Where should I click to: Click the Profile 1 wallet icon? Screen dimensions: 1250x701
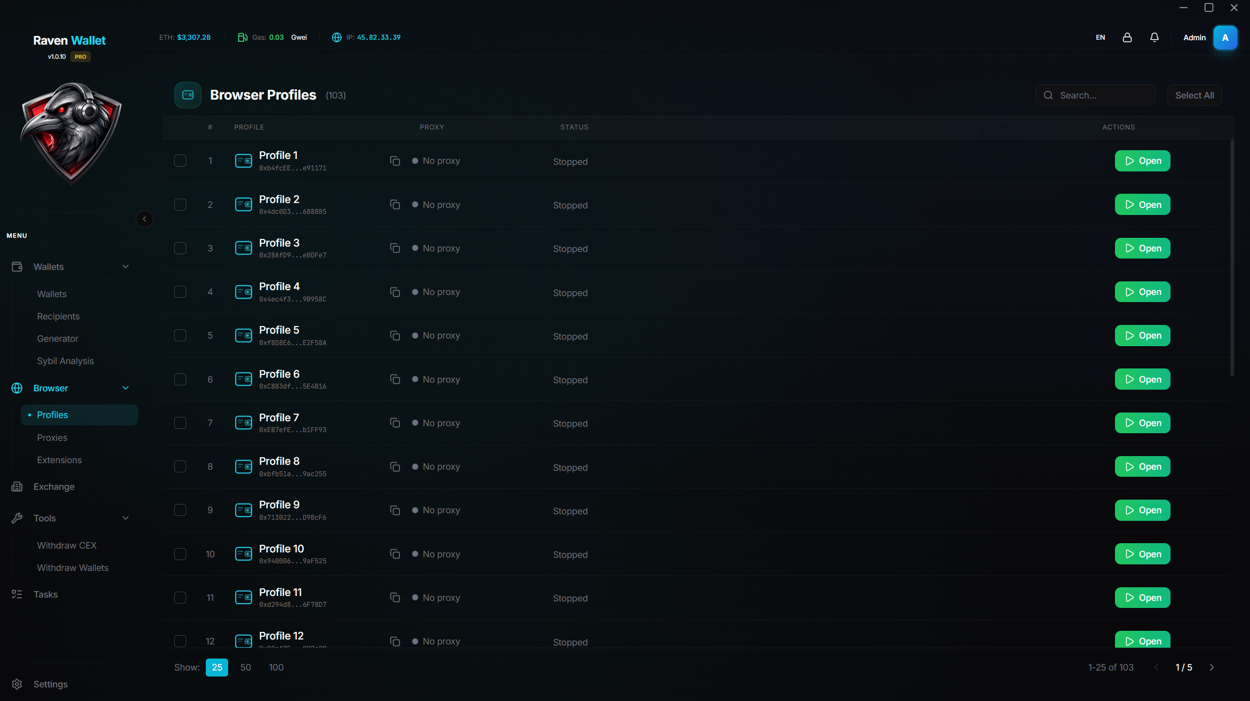[243, 161]
